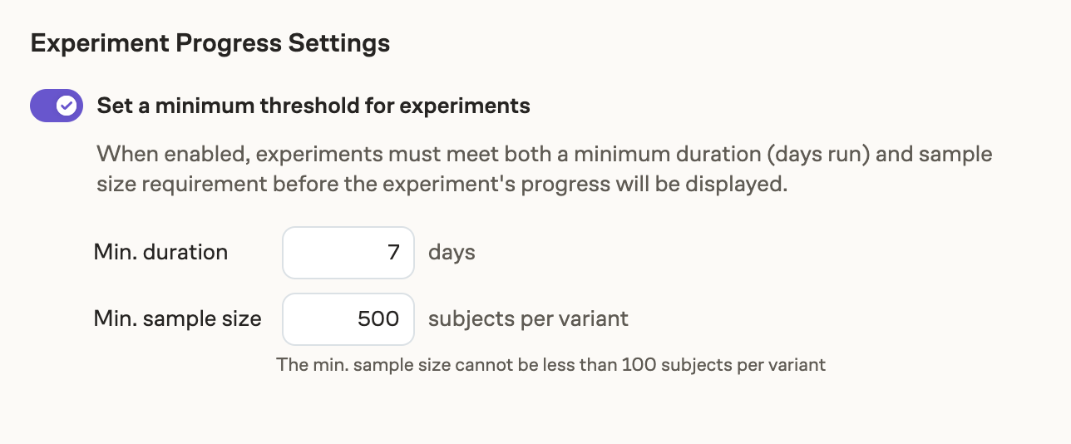
Task: Click the number 7 in the duration field
Action: pos(394,253)
